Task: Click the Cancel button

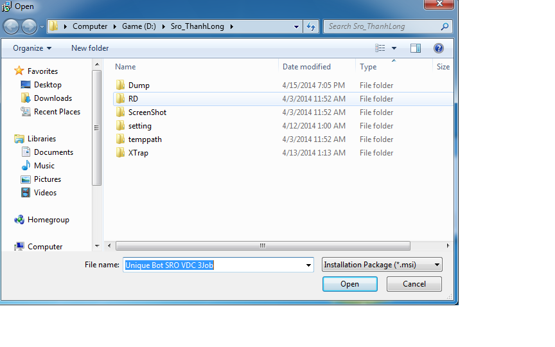Action: click(x=414, y=284)
